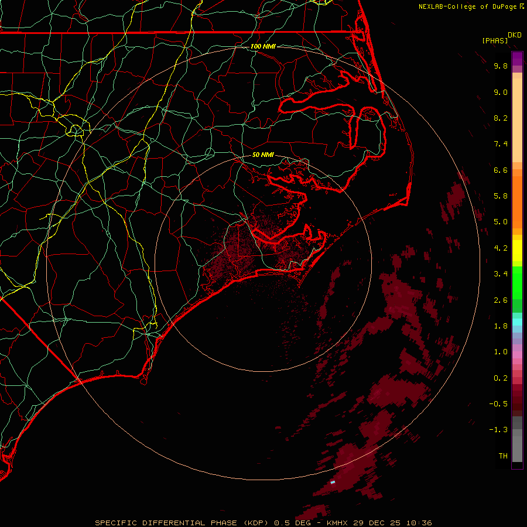Click the 7.4 legend value
This screenshot has width=527, height=527.
501,144
